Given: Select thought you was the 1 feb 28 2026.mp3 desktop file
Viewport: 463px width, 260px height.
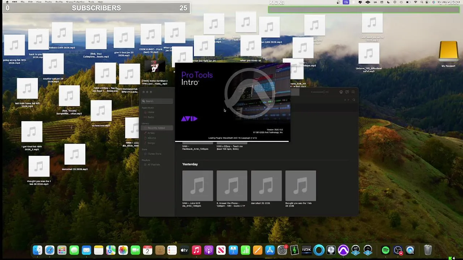Looking at the screenshot, I should pyautogui.click(x=39, y=170).
